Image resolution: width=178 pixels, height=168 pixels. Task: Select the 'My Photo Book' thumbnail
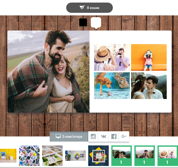click(98, 156)
